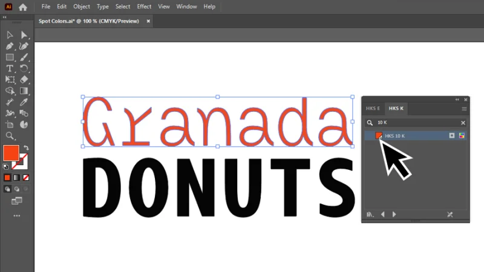Load previous swatch library
Viewport: 484px width, 272px height.
coord(383,215)
